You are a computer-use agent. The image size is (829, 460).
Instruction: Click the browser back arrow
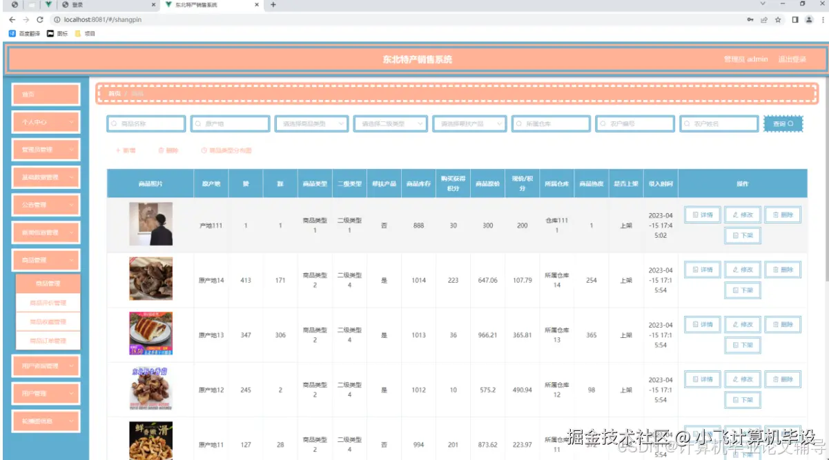click(12, 20)
